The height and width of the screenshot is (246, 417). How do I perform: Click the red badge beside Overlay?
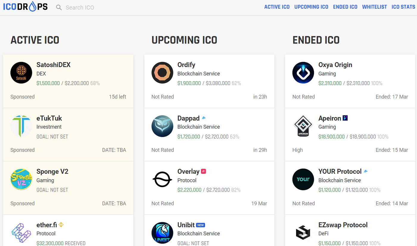[x=203, y=171]
